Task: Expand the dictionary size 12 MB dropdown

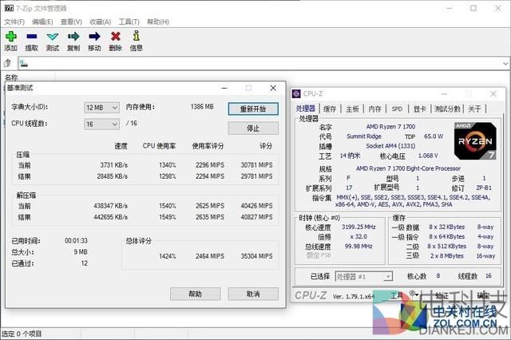Action: point(115,108)
